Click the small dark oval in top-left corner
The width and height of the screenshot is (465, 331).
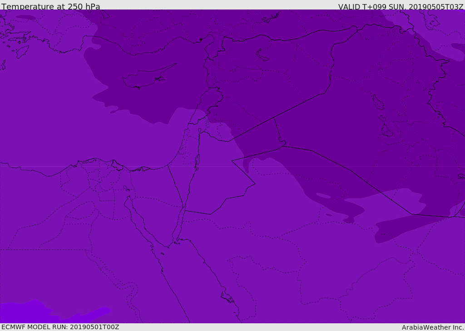point(26,17)
